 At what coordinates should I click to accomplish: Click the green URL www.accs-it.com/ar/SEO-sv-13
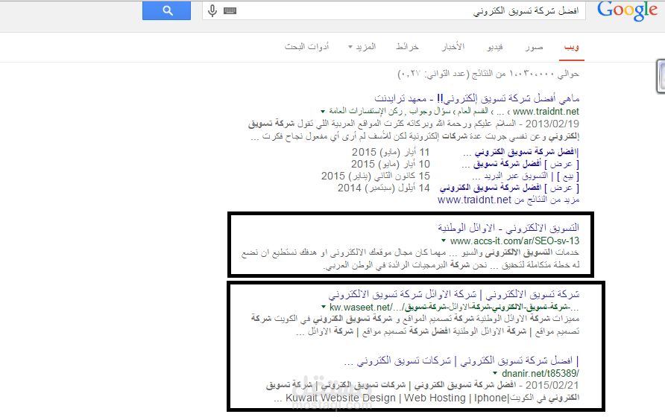tap(514, 241)
